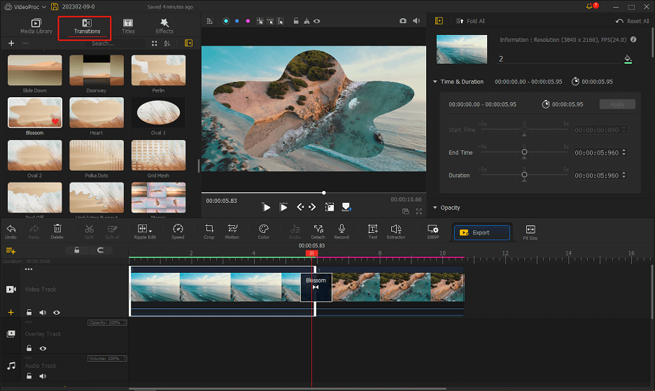Delete the selected clip with Delete tool
This screenshot has width=655, height=391.
(x=57, y=232)
